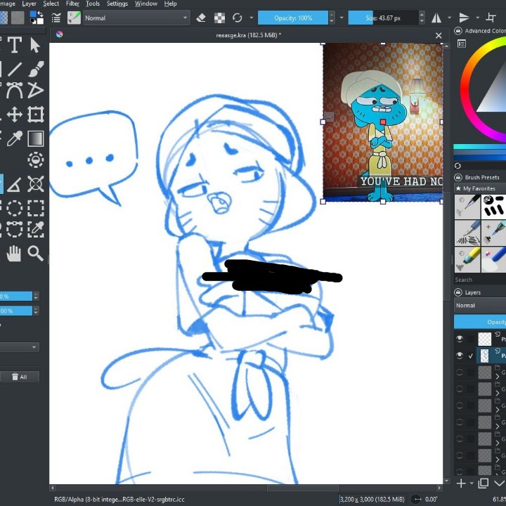Select the Bezier Curve tool

(x=15, y=90)
